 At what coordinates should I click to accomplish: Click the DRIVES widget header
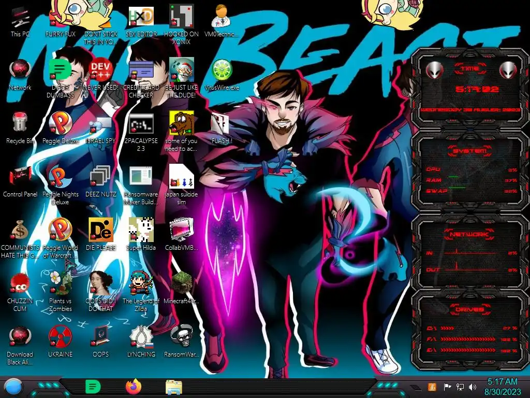470,309
